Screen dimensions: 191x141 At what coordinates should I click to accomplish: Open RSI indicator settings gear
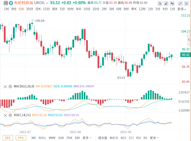pos(10,115)
